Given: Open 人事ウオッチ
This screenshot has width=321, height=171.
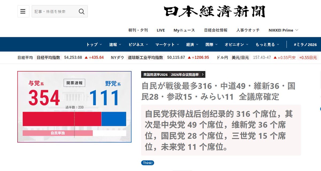Looking at the screenshot, I should point(248,30).
